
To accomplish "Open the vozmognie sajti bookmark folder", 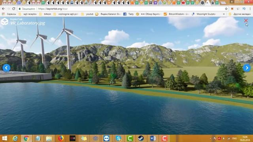I will click(66, 14).
